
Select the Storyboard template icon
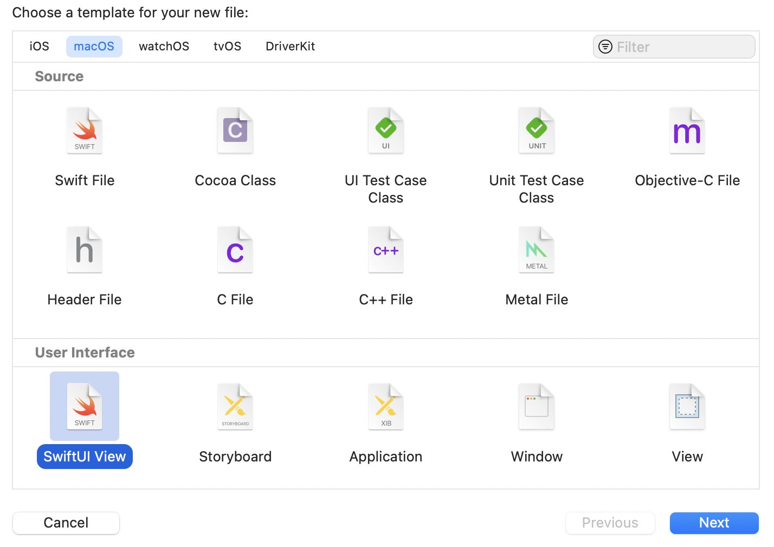pyautogui.click(x=235, y=407)
